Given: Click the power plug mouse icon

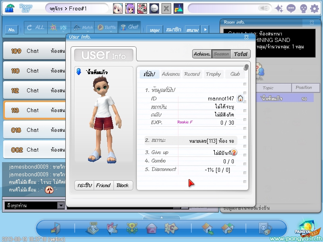Looking at the screenshot, I should click(265, 229).
